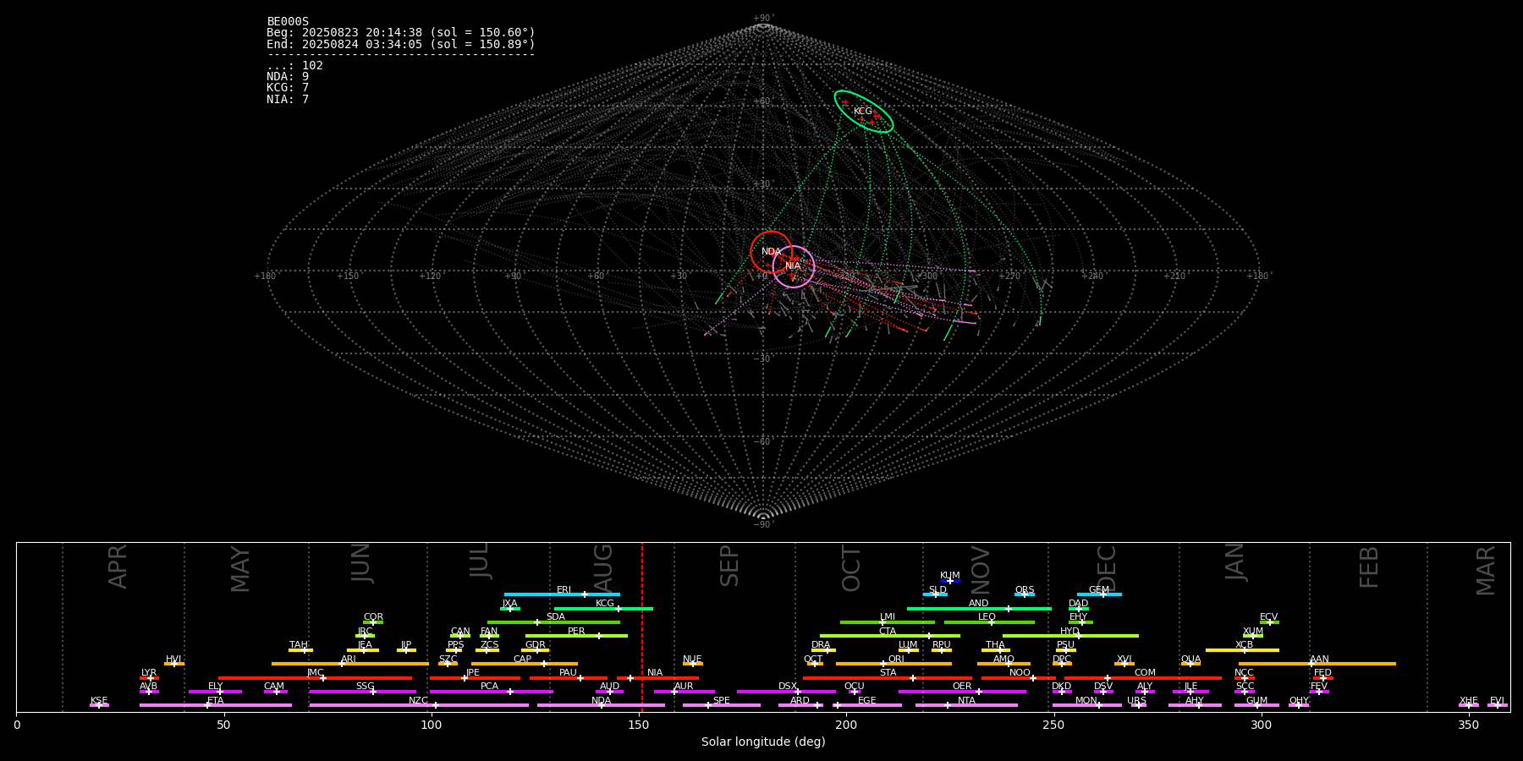The height and width of the screenshot is (761, 1523).
Task: Click the 300 tick on solar longitude axis
Action: tap(1262, 725)
